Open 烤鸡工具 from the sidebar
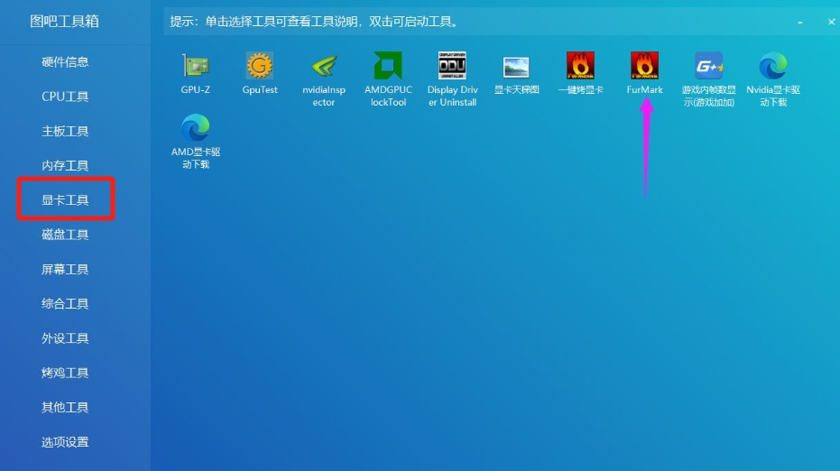 click(65, 373)
